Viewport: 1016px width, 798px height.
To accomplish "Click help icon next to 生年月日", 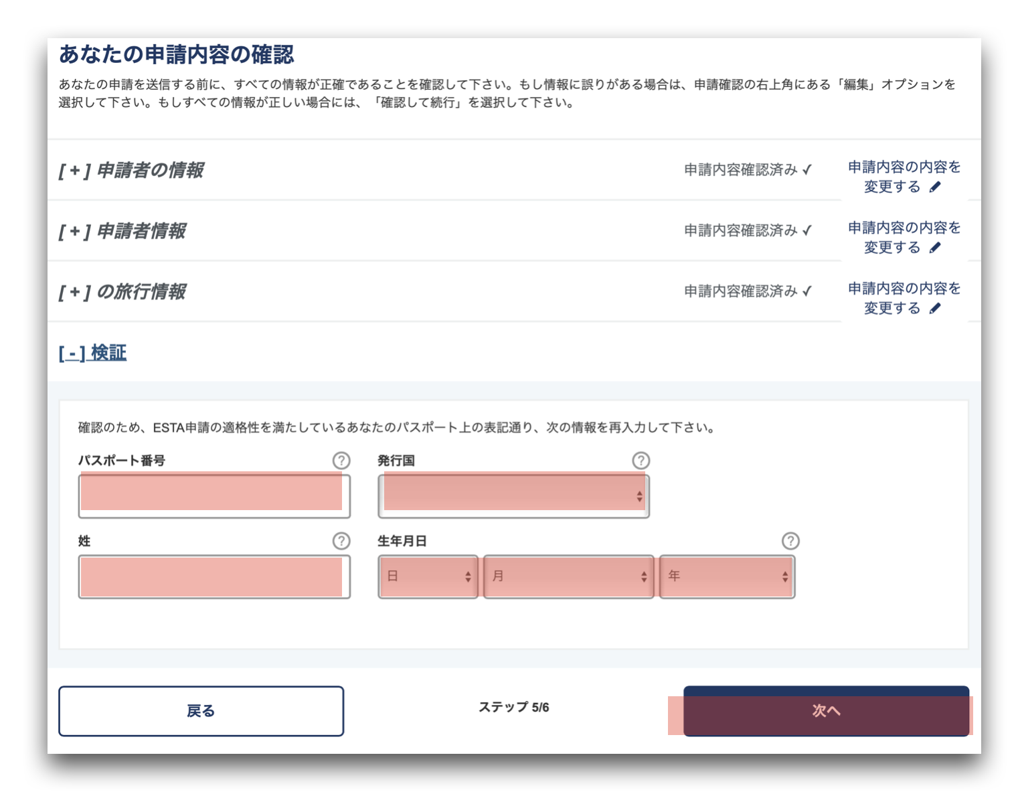I will 790,541.
